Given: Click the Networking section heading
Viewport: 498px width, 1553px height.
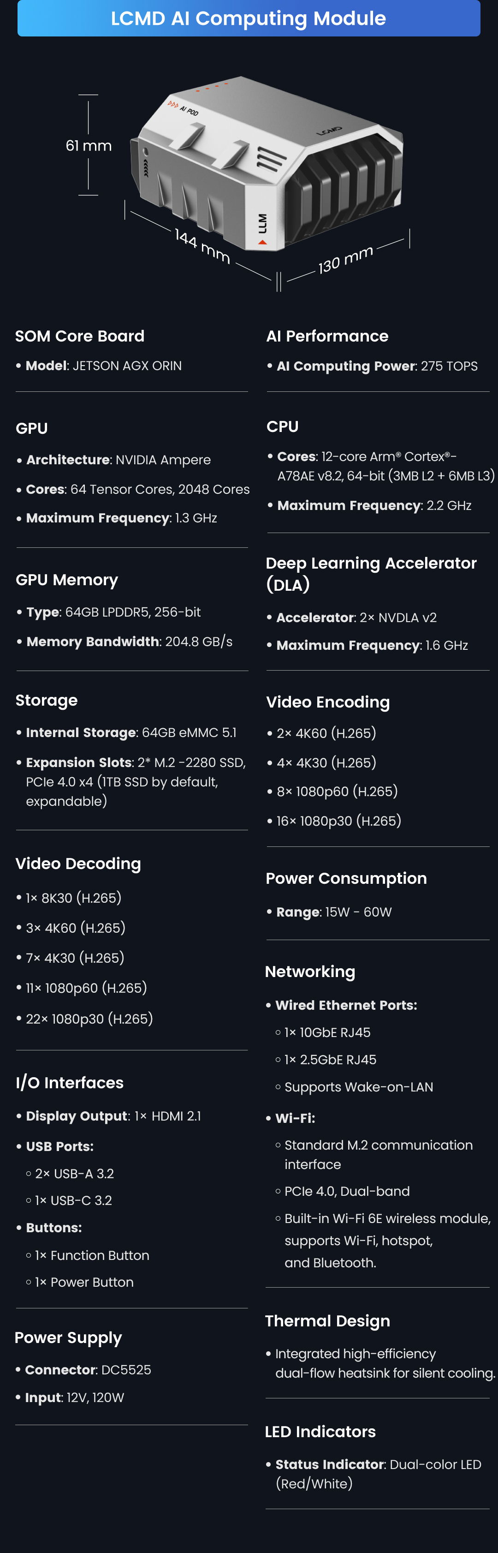Looking at the screenshot, I should (310, 972).
